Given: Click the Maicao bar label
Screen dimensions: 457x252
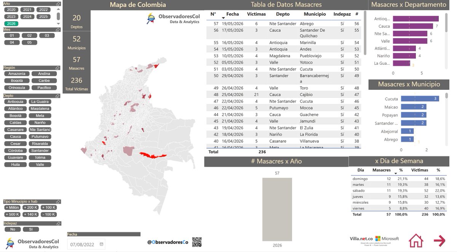Looking at the screenshot, I should pyautogui.click(x=391, y=107).
